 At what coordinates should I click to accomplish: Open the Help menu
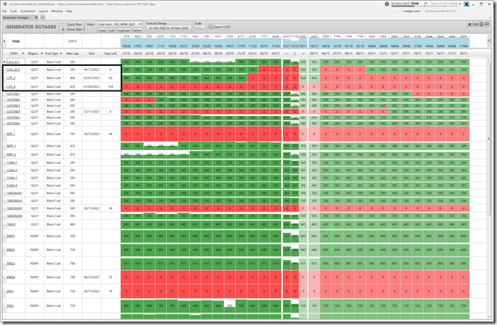tap(69, 11)
